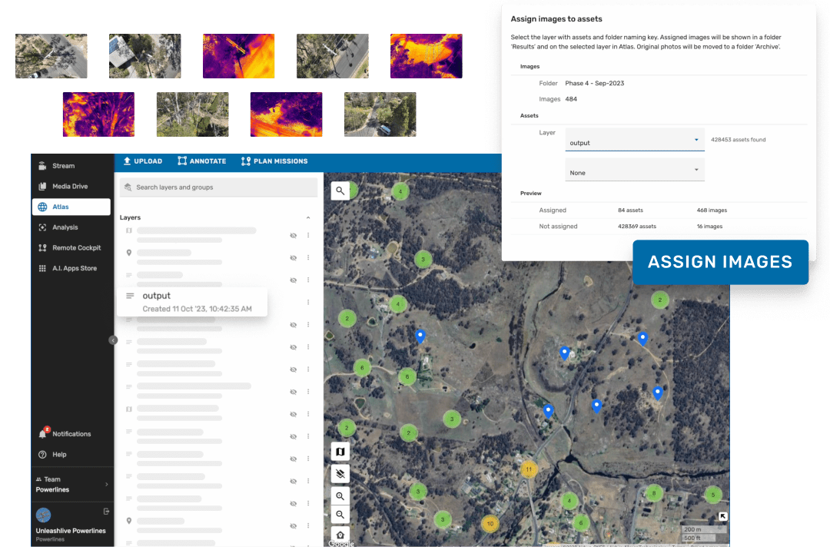830x550 pixels.
Task: Open the Atlas section in the sidebar
Action: [60, 206]
